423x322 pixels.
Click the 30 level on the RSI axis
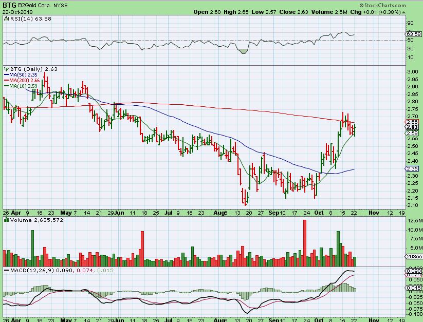(410, 49)
